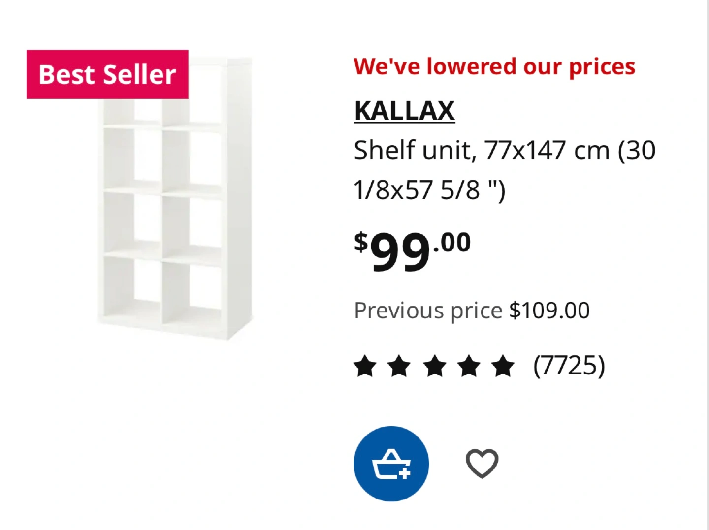Click the first rating star

[x=365, y=367]
